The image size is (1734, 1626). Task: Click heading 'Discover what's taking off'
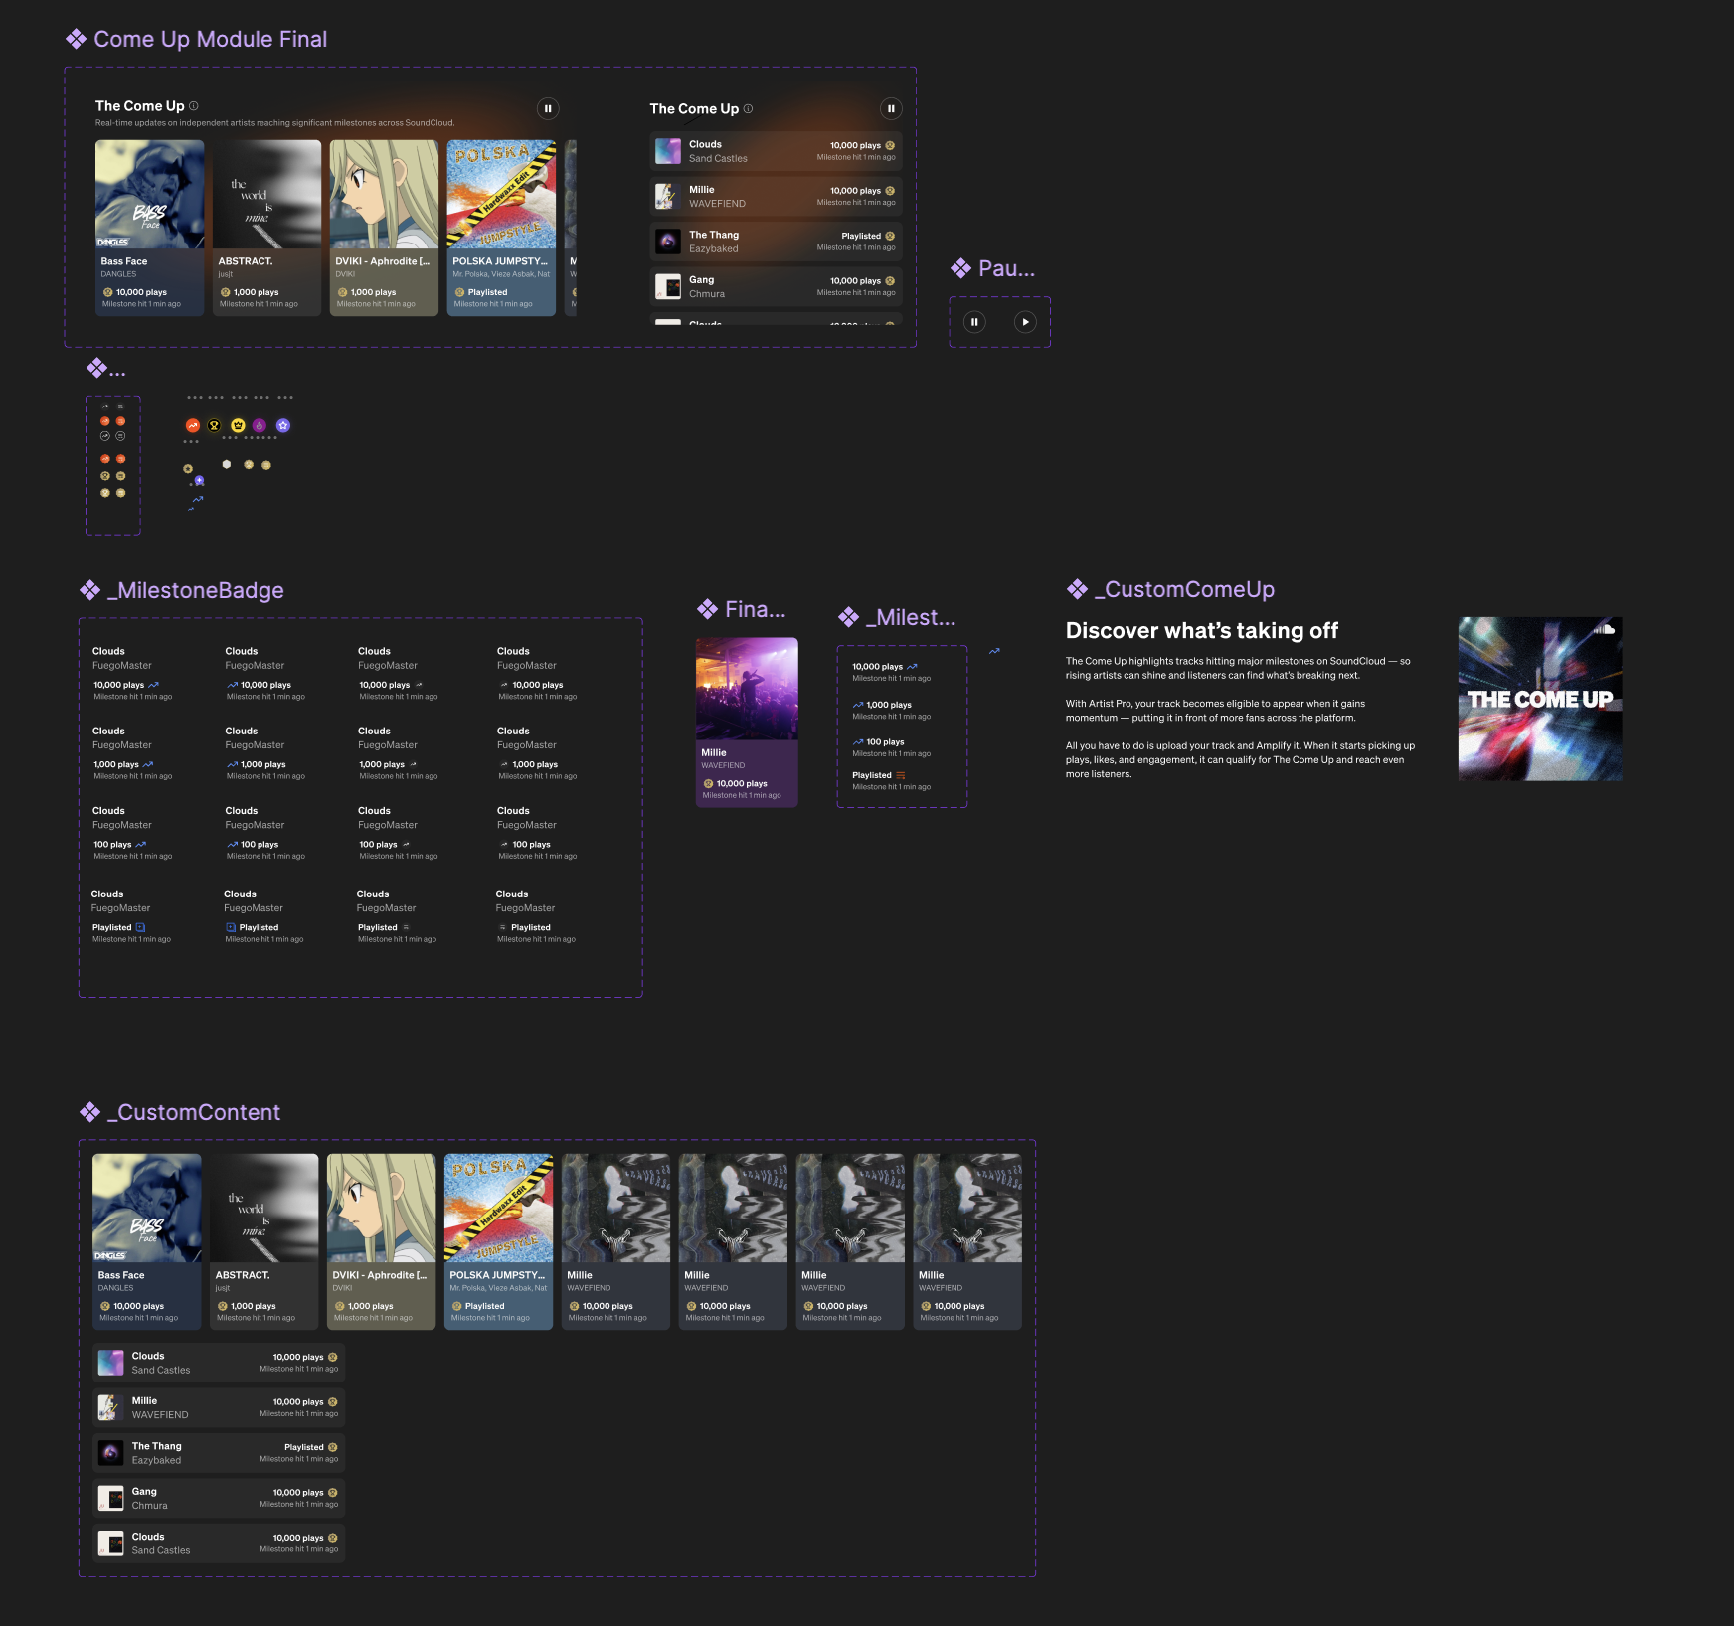(x=1202, y=631)
